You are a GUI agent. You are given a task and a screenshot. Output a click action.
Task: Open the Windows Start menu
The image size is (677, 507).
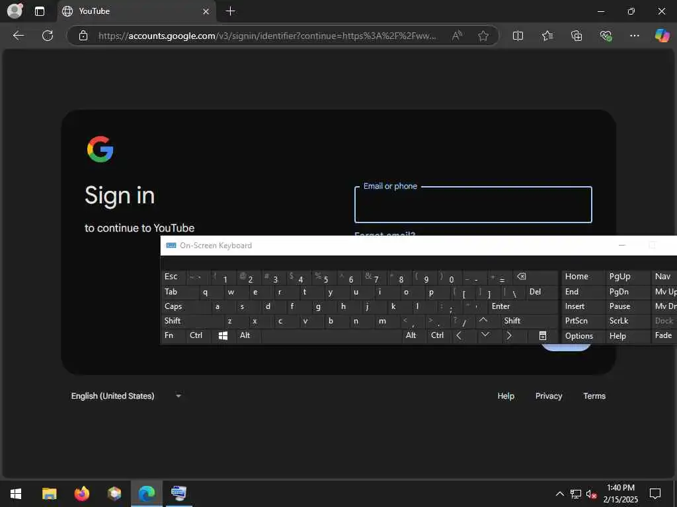pos(16,494)
